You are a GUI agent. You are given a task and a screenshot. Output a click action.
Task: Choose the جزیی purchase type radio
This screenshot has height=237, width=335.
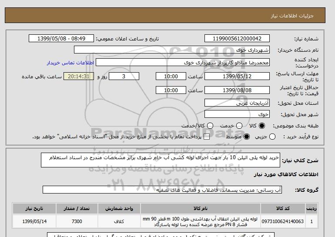tap(272, 137)
